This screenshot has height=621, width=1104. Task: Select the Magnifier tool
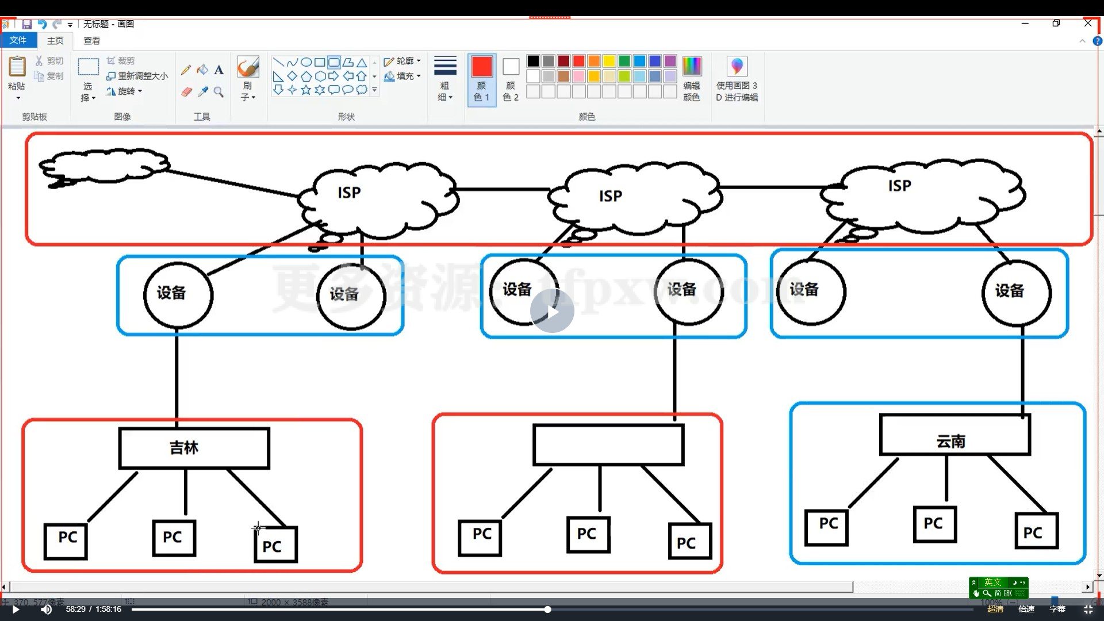pyautogui.click(x=218, y=92)
